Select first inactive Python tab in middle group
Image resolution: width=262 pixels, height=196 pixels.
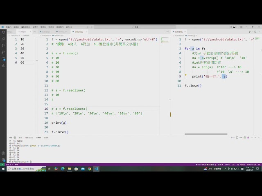45,32
